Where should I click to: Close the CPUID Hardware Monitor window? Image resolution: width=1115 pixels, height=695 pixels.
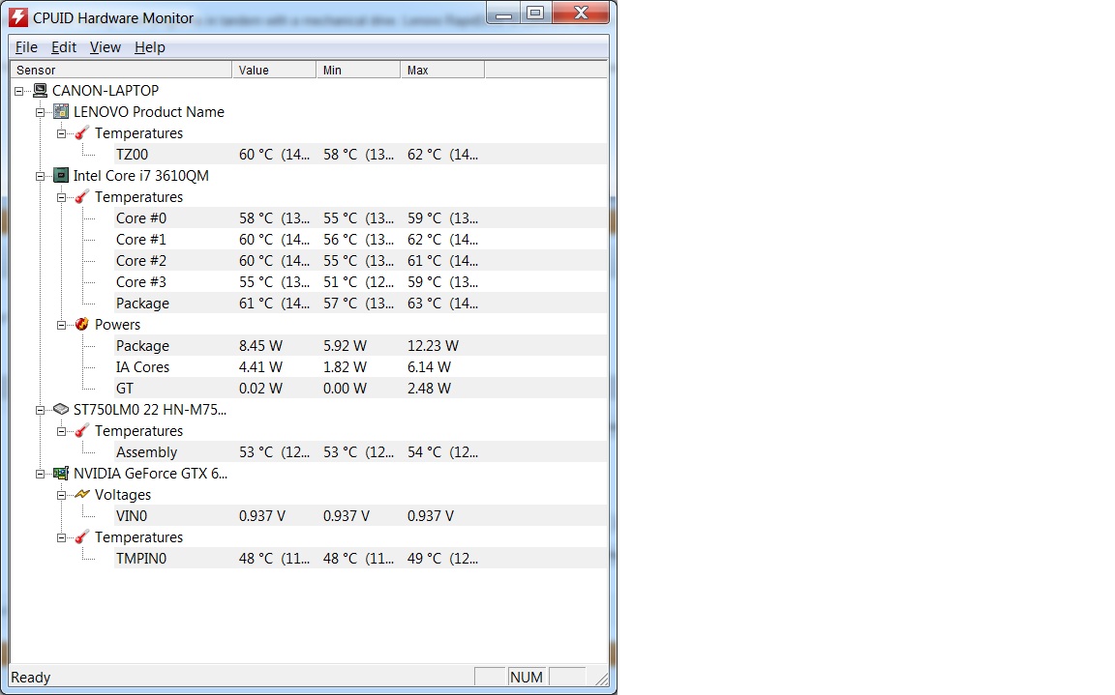581,13
